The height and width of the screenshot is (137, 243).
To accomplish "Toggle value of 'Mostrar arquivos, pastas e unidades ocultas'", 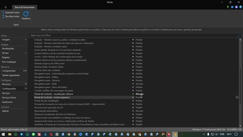I will [139, 40].
